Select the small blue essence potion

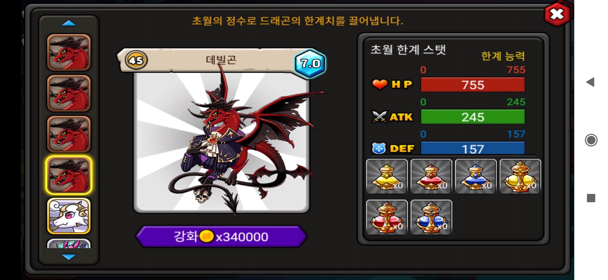(476, 177)
